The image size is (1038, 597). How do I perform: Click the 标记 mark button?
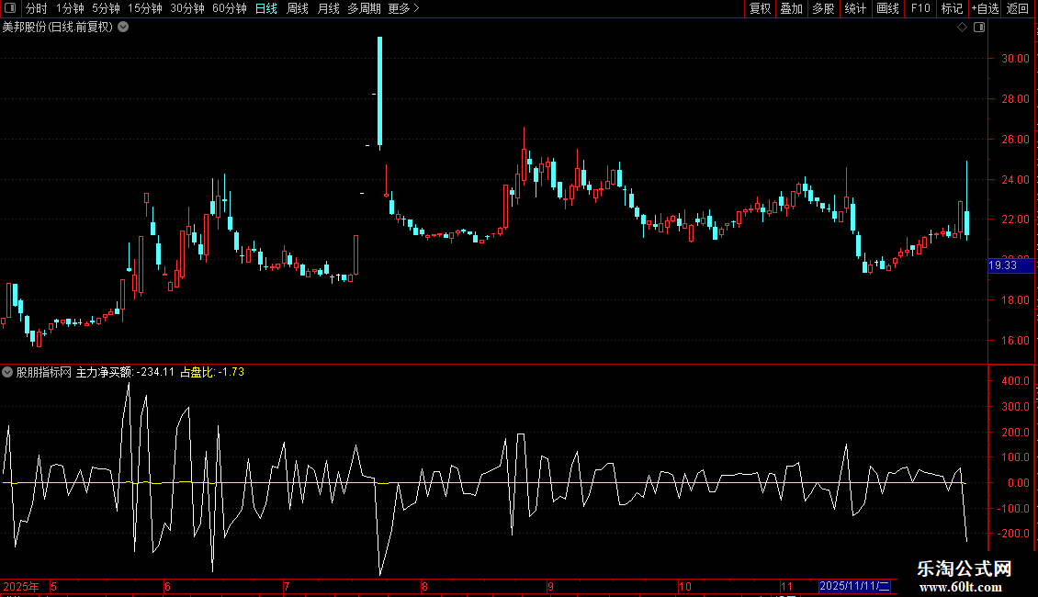pos(952,8)
